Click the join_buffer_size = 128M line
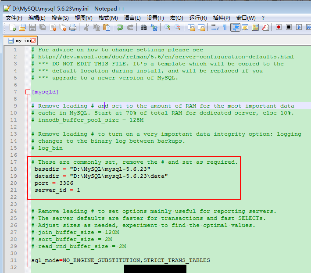 point(75,232)
